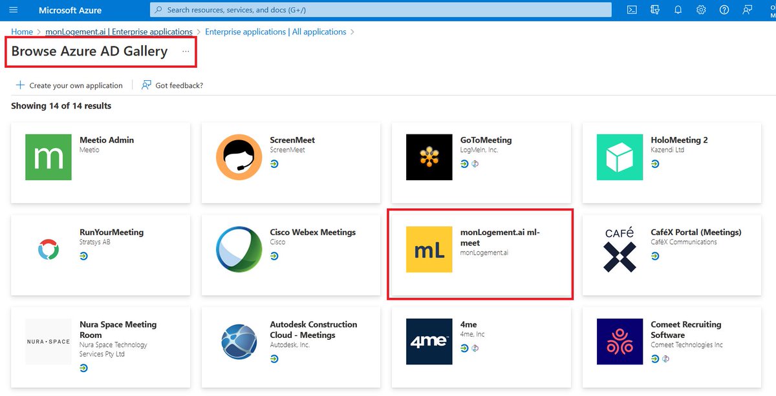
Task: Click 4me provisioning badge icon
Action: pos(474,349)
